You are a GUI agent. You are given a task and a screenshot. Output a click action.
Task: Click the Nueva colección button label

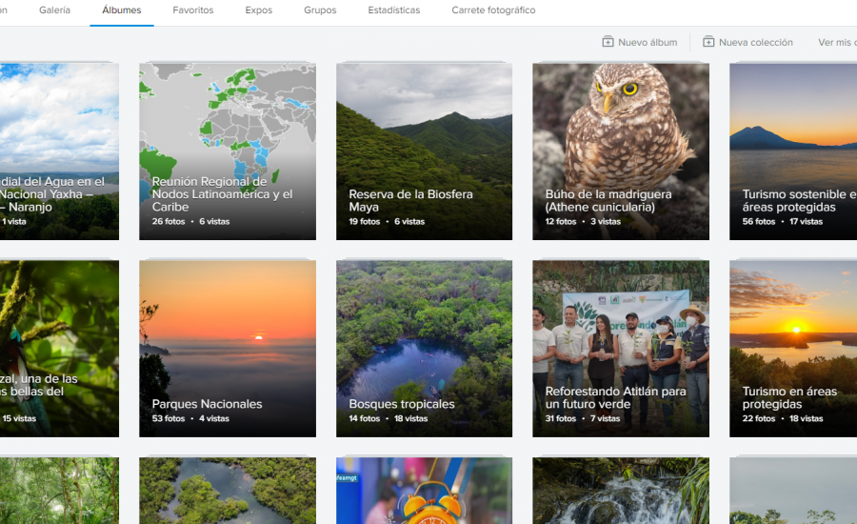(756, 42)
